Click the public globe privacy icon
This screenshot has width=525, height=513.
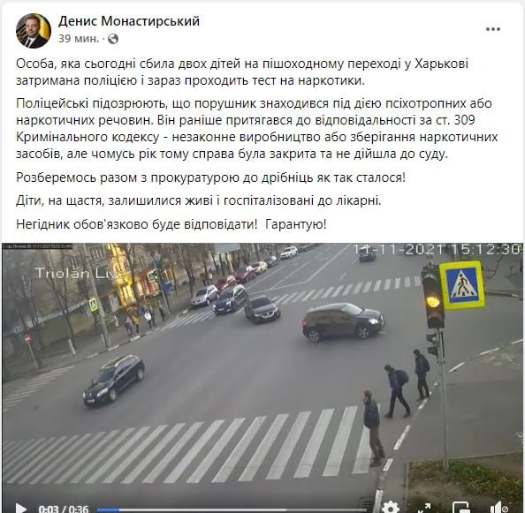[x=113, y=39]
